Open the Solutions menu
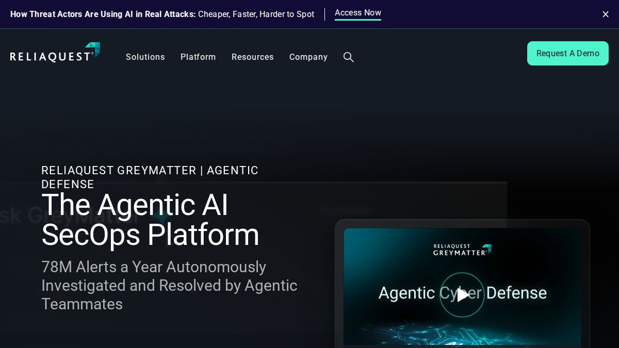Screen dimensions: 619x348 (145, 57)
